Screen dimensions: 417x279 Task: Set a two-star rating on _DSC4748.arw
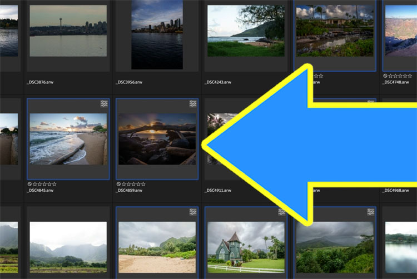pyautogui.click(x=395, y=76)
